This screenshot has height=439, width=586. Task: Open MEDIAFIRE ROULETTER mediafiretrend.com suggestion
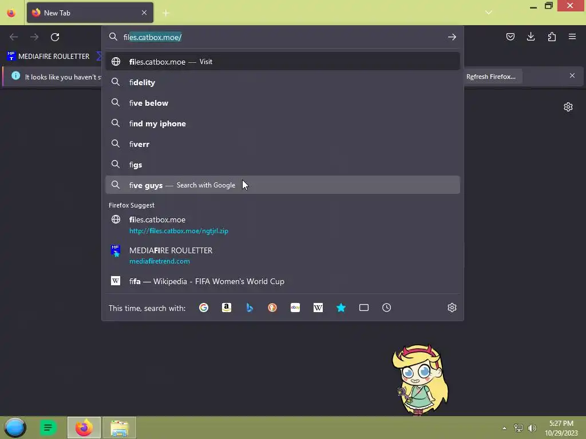tap(283, 256)
